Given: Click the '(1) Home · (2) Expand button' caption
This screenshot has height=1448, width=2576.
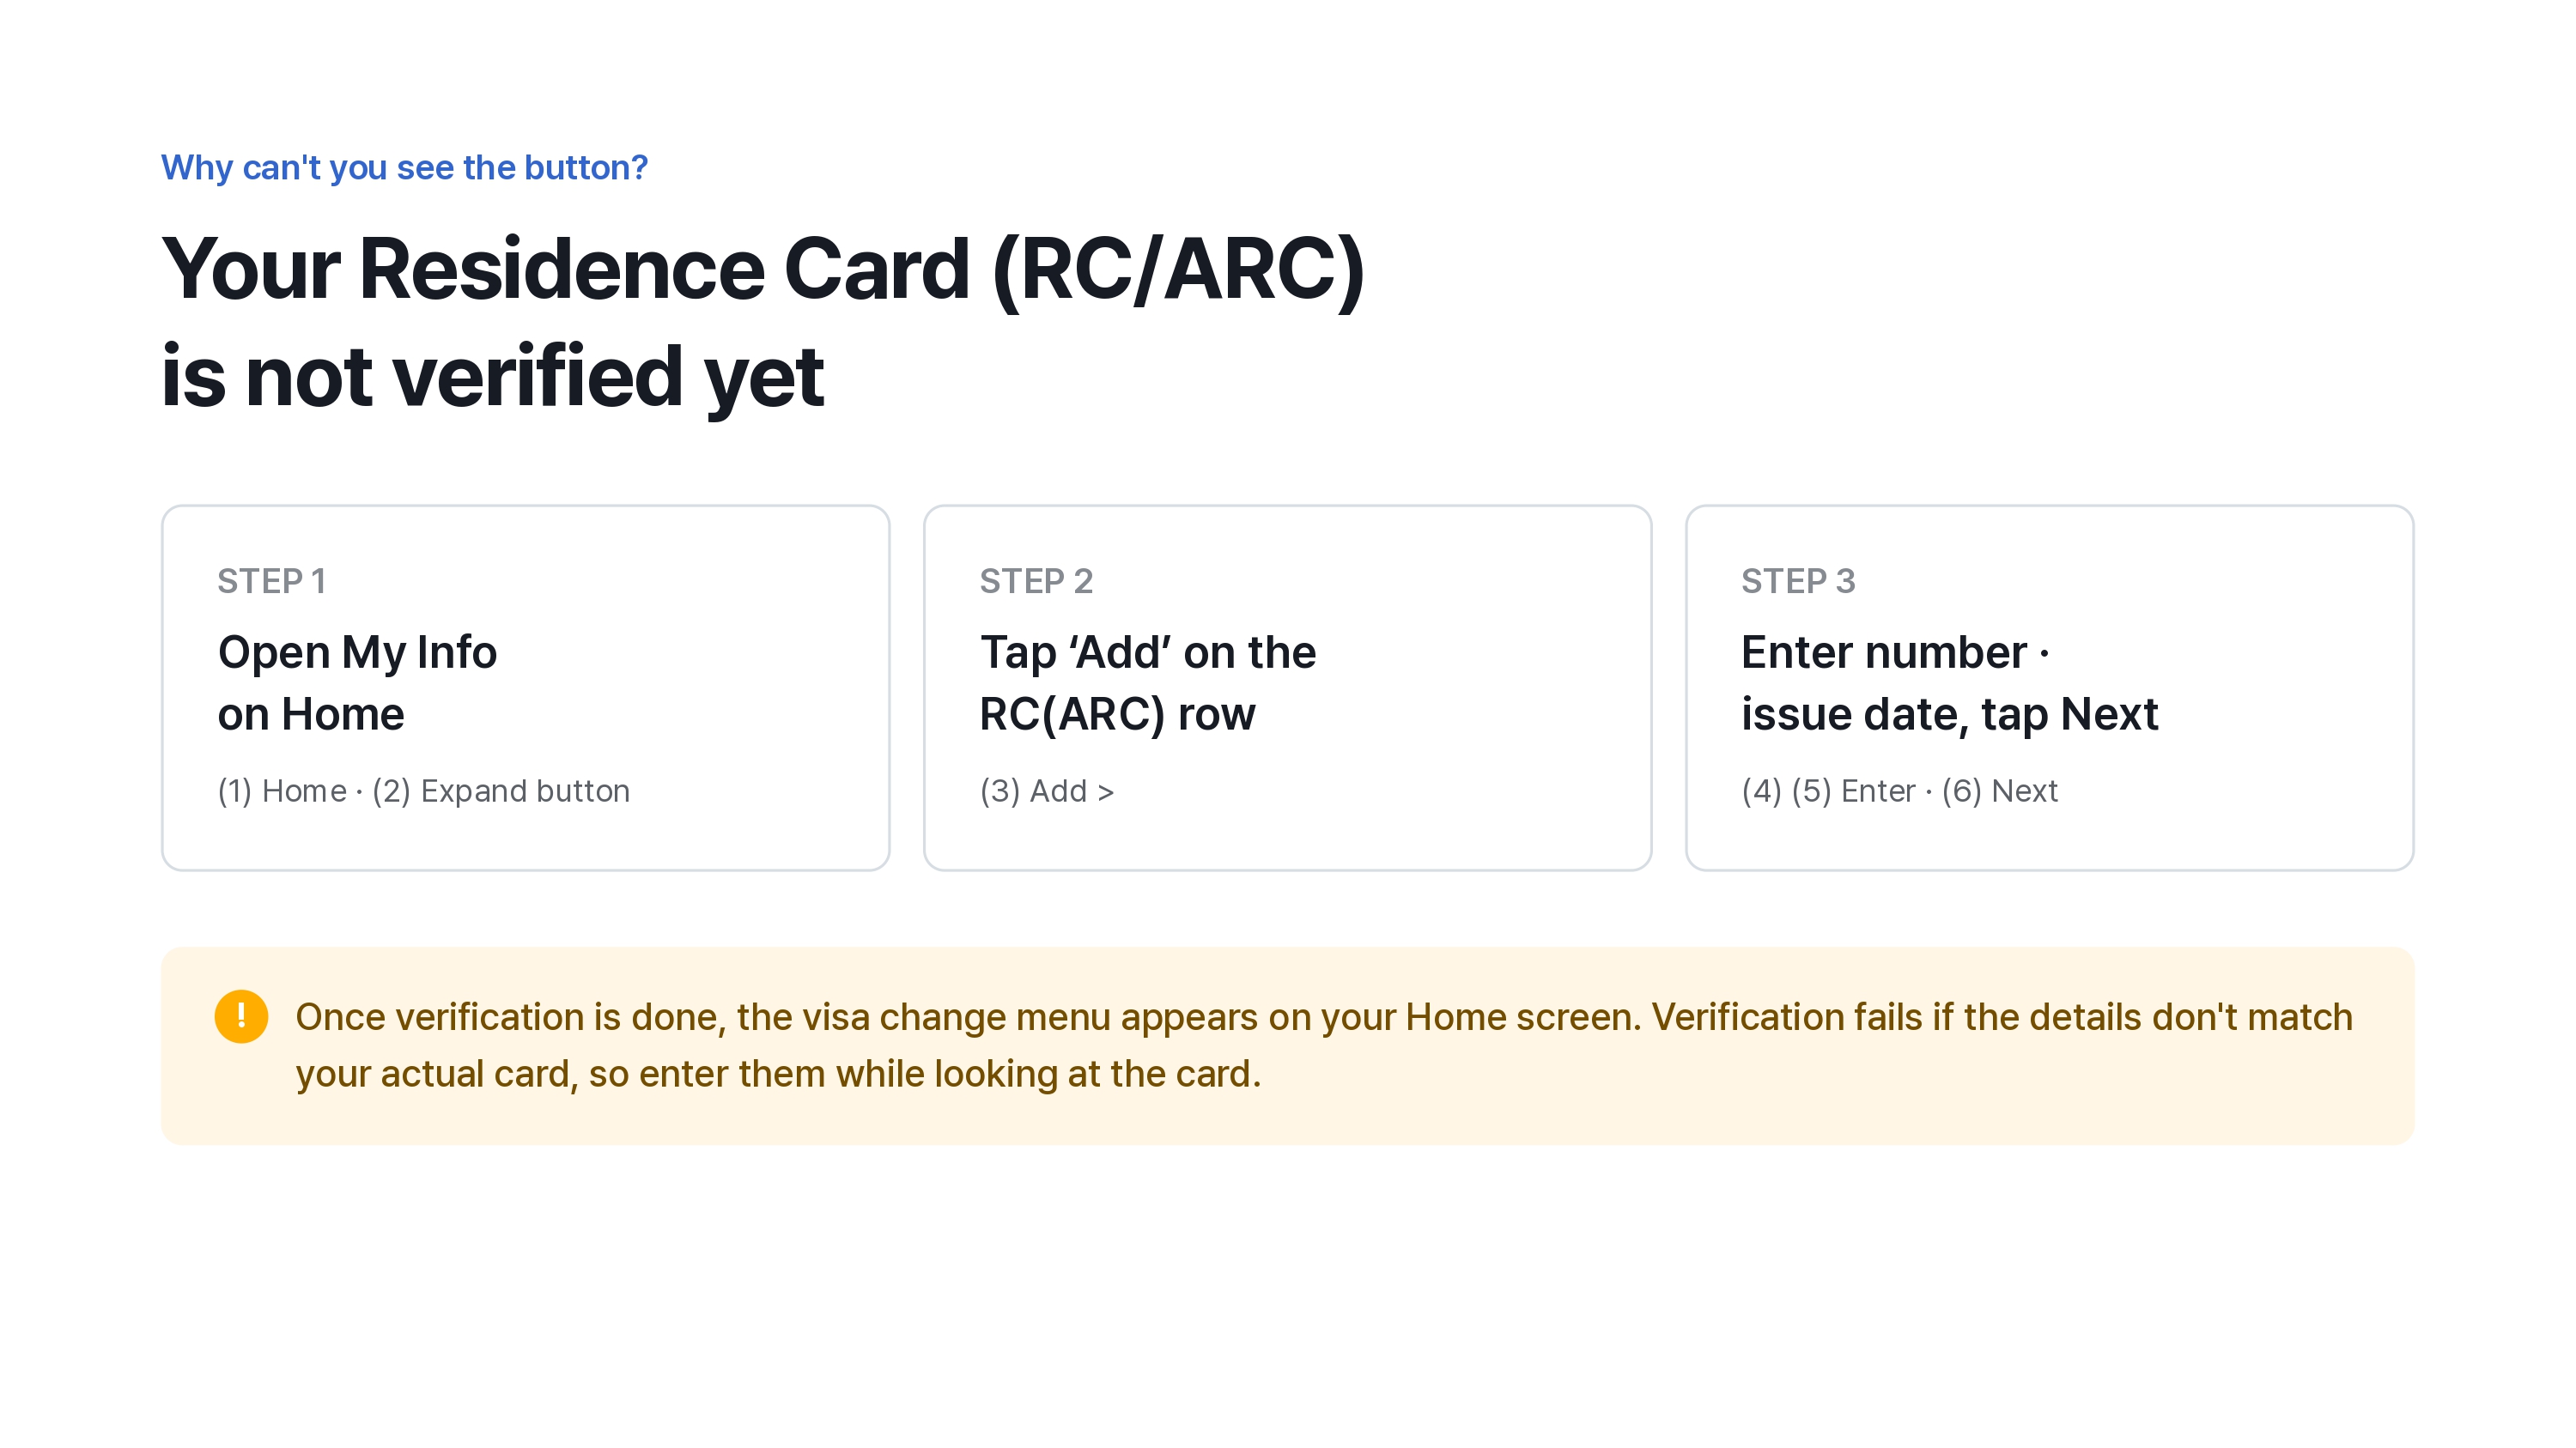Looking at the screenshot, I should click(424, 791).
